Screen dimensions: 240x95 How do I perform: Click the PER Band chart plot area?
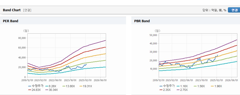(67, 55)
